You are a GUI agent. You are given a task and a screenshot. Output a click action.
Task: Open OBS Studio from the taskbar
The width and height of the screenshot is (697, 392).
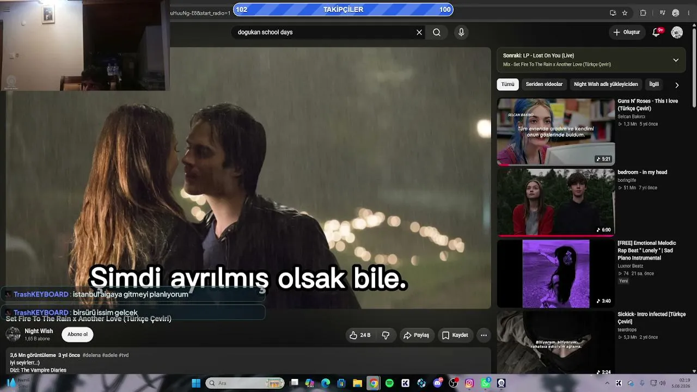pyautogui.click(x=453, y=383)
